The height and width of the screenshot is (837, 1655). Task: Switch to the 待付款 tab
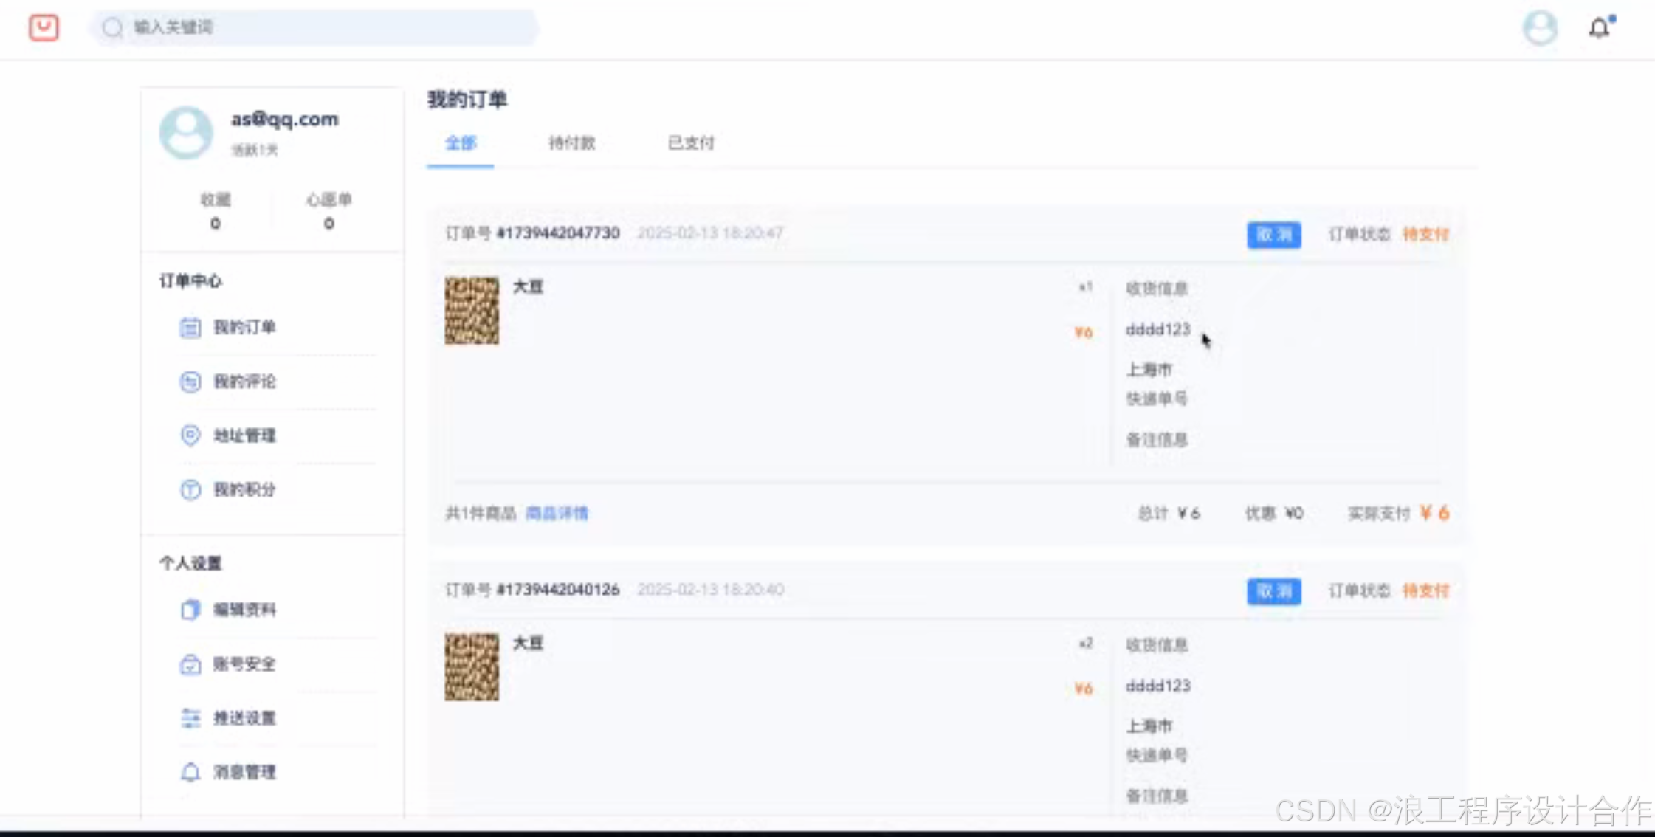[x=571, y=142]
